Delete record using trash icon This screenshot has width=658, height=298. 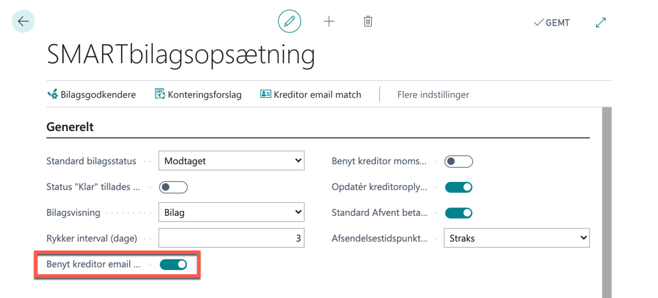368,21
